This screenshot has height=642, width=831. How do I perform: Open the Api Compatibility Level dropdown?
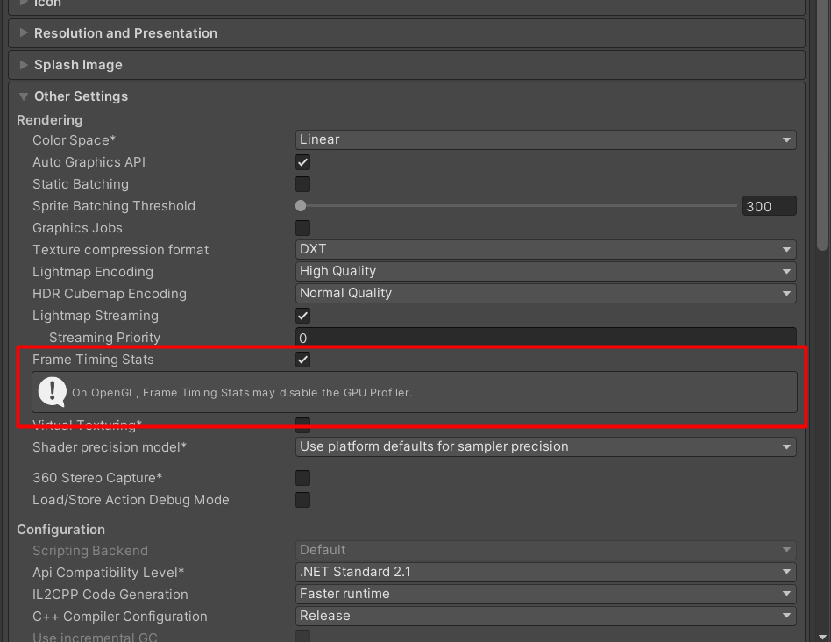[545, 572]
